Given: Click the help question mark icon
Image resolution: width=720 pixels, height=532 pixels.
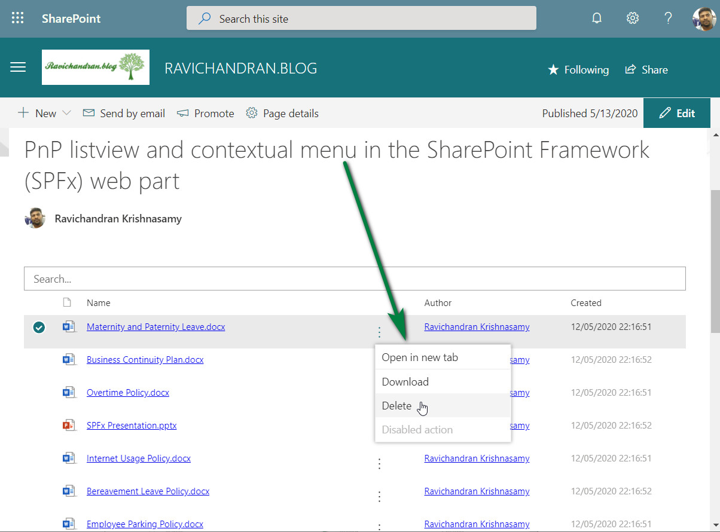Looking at the screenshot, I should pyautogui.click(x=668, y=19).
